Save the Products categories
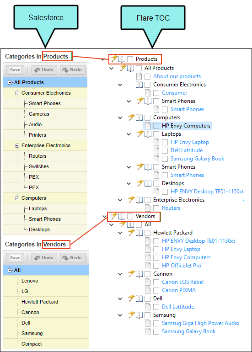 click(15, 70)
